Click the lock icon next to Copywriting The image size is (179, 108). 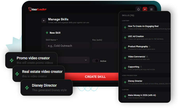coord(141,67)
